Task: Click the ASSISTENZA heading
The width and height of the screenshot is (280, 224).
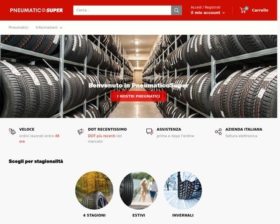Action: coord(169,129)
